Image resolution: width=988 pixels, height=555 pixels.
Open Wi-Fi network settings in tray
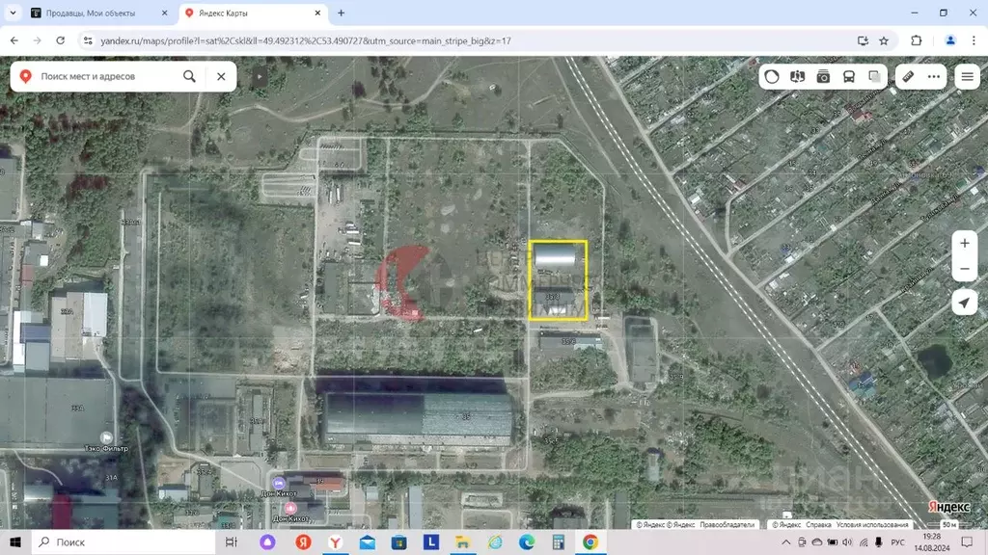864,542
